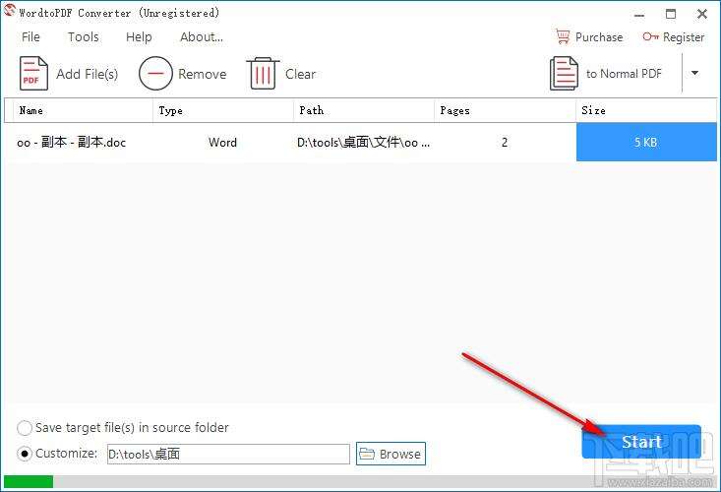Click the Start button
721x492 pixels.
click(641, 442)
